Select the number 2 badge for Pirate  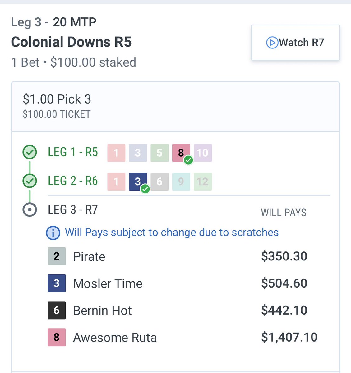pos(57,256)
